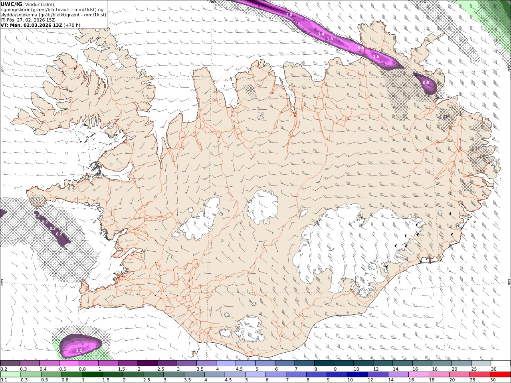Select the dark mauve 0.2 swatch in snow legend

click(10, 363)
